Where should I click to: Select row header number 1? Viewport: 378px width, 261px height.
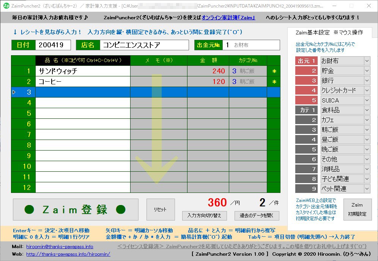click(x=24, y=71)
